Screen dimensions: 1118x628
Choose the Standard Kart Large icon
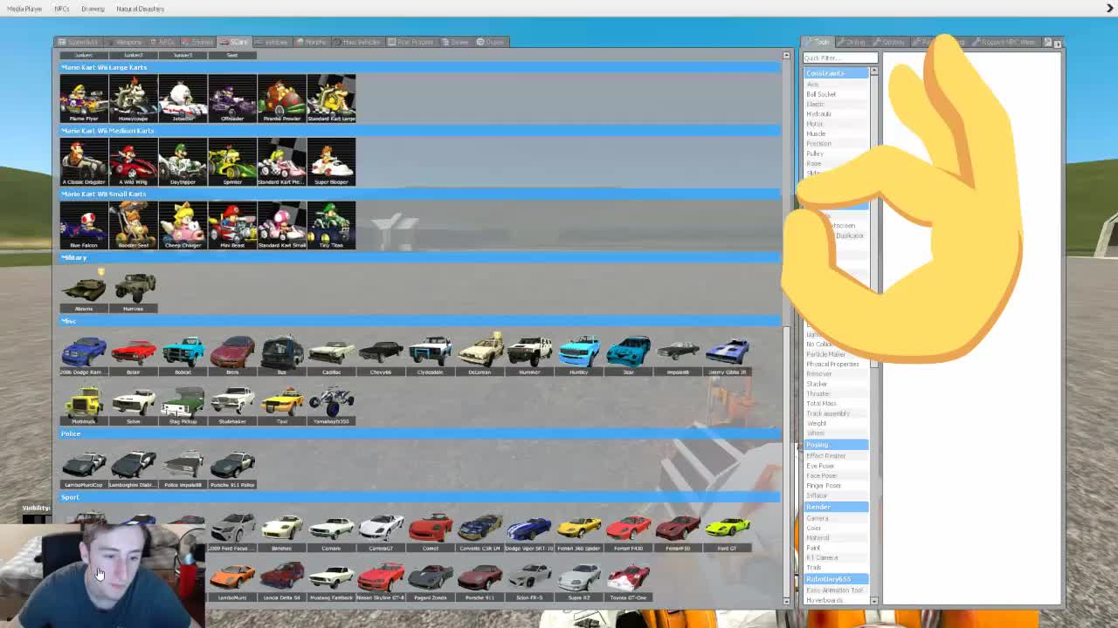332,99
